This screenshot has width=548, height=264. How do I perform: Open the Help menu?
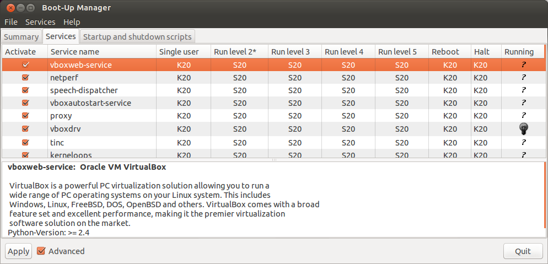[72, 22]
